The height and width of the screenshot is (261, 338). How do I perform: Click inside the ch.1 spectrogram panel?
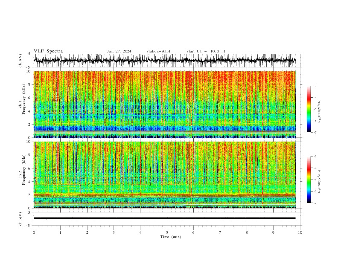164,104
